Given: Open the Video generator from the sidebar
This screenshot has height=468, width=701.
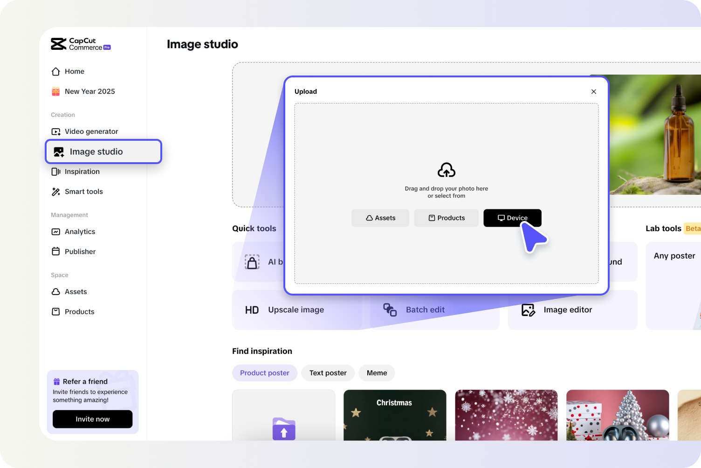Looking at the screenshot, I should coord(91,131).
